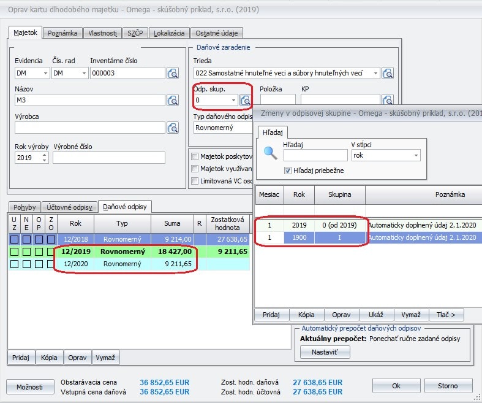Click lookup icon next to Výrobca field
Screen dimensions: 482x403
tap(173, 128)
